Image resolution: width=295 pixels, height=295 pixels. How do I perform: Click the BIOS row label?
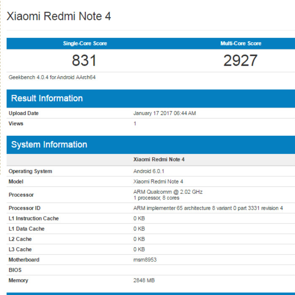click(x=15, y=271)
